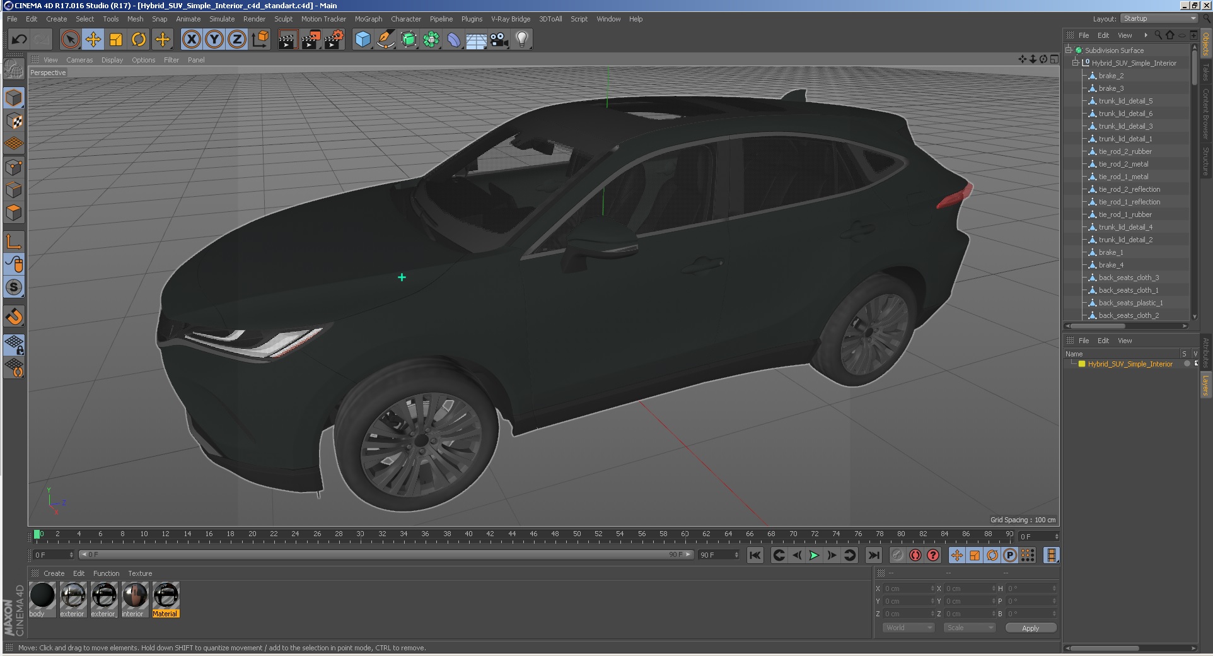Open Texture menu in material manager
Viewport: 1213px width, 656px height.
140,573
